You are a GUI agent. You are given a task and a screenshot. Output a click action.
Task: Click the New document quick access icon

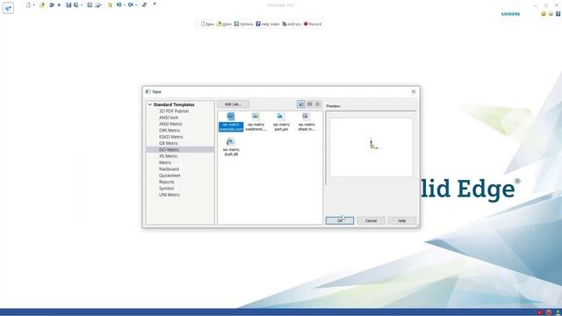click(28, 5)
